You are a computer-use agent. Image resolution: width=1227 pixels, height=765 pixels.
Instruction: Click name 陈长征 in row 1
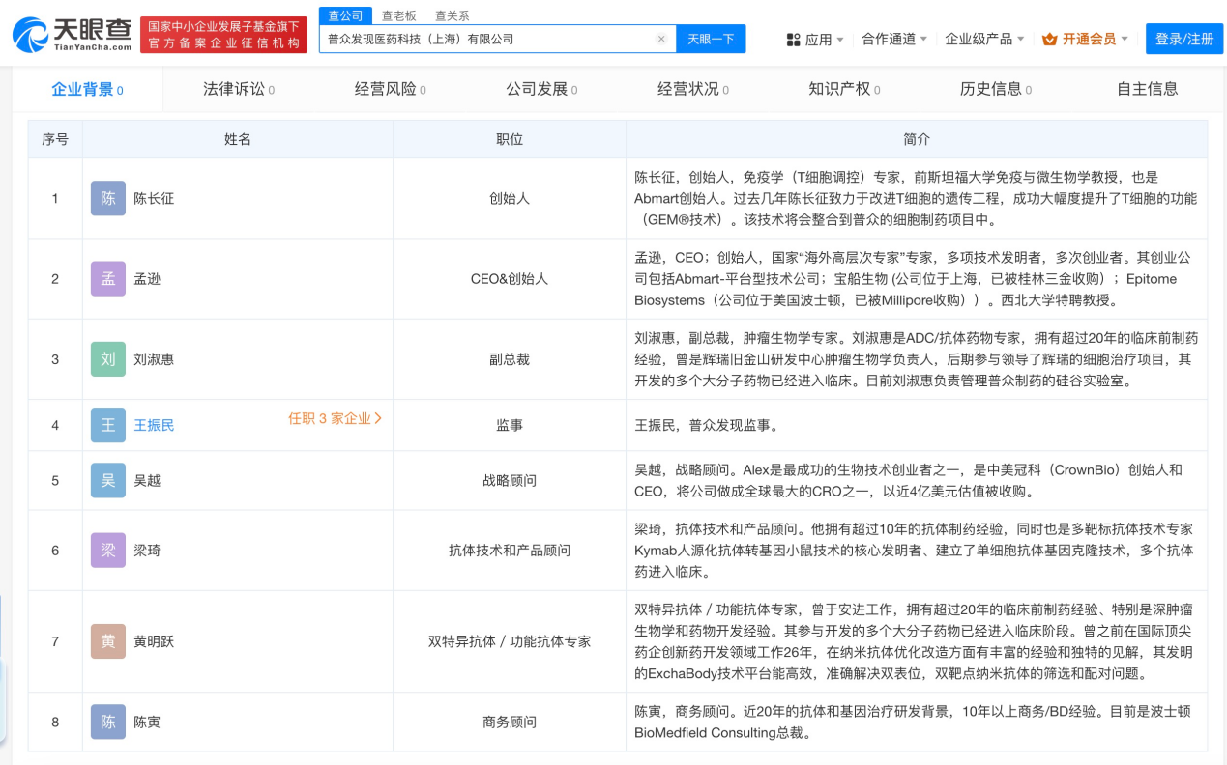tap(154, 198)
